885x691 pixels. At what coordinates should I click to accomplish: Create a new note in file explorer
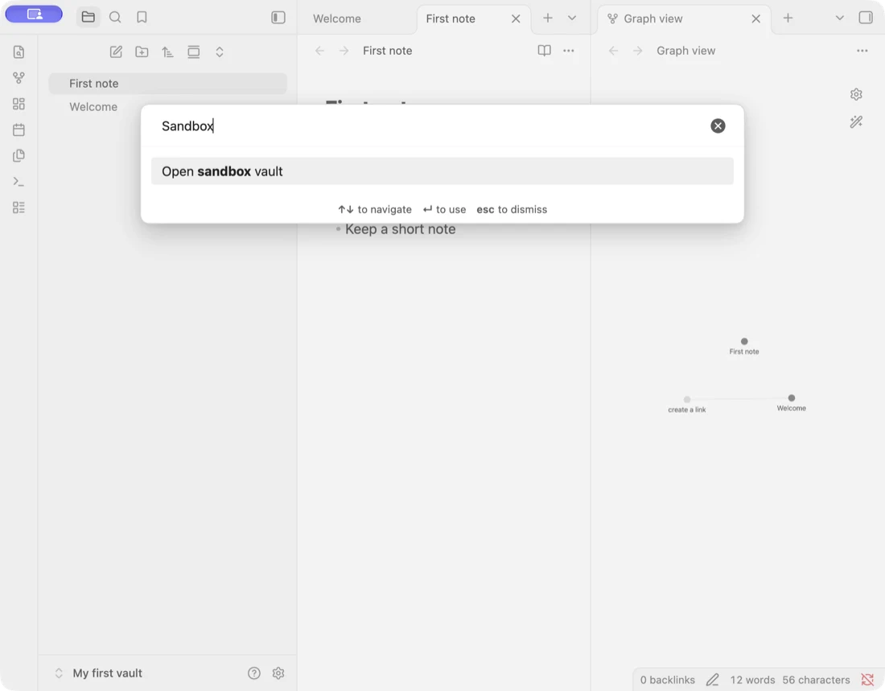pos(116,52)
